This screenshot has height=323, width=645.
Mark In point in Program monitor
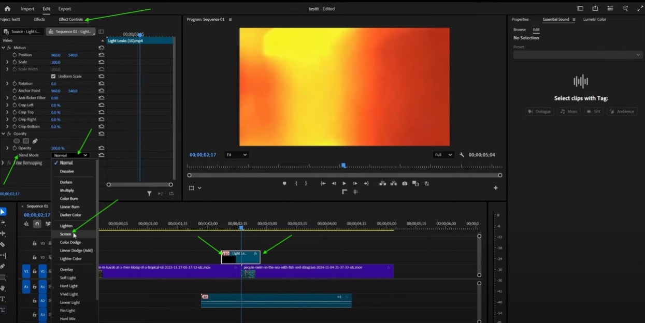296,183
